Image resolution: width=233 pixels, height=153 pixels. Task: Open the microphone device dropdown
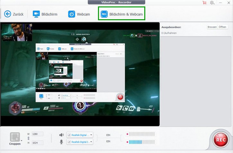point(91,142)
